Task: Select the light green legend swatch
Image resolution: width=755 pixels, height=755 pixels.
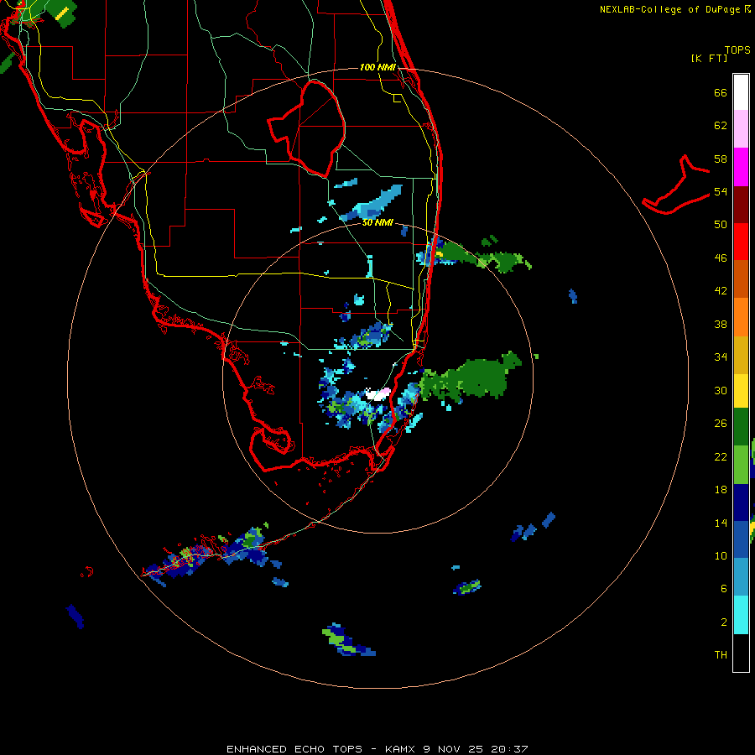Action: pyautogui.click(x=741, y=465)
